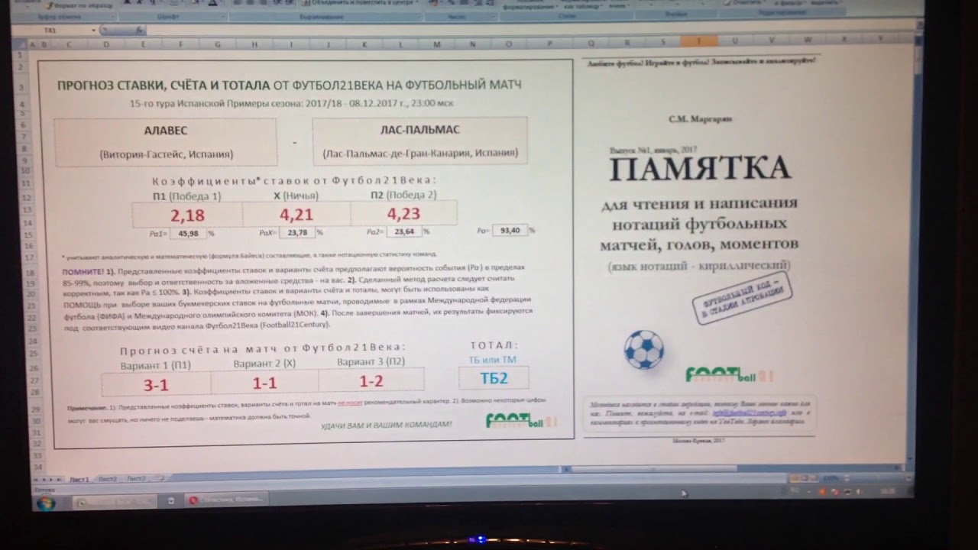Select the PaX value 23,78
978x550 pixels.
coord(297,232)
